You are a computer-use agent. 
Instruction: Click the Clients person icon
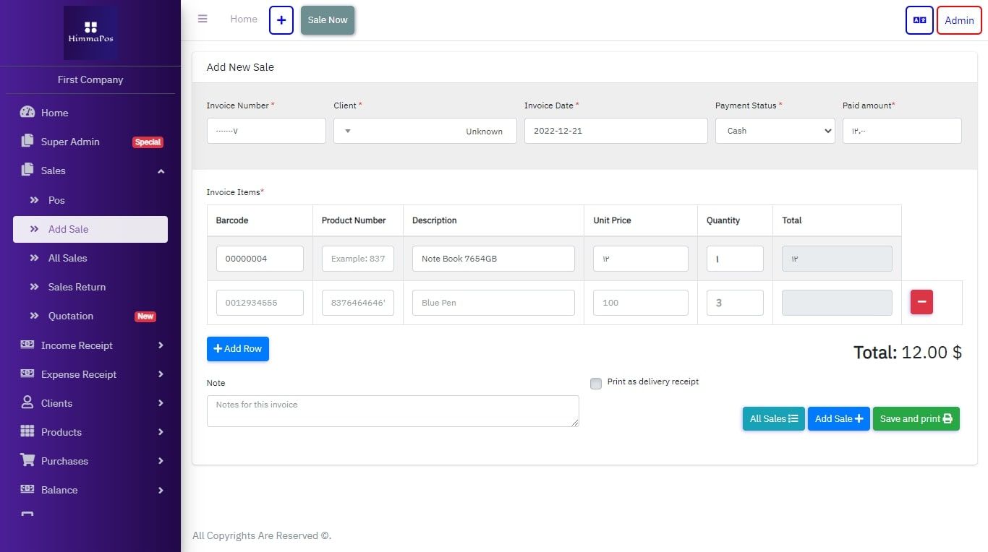coord(27,402)
